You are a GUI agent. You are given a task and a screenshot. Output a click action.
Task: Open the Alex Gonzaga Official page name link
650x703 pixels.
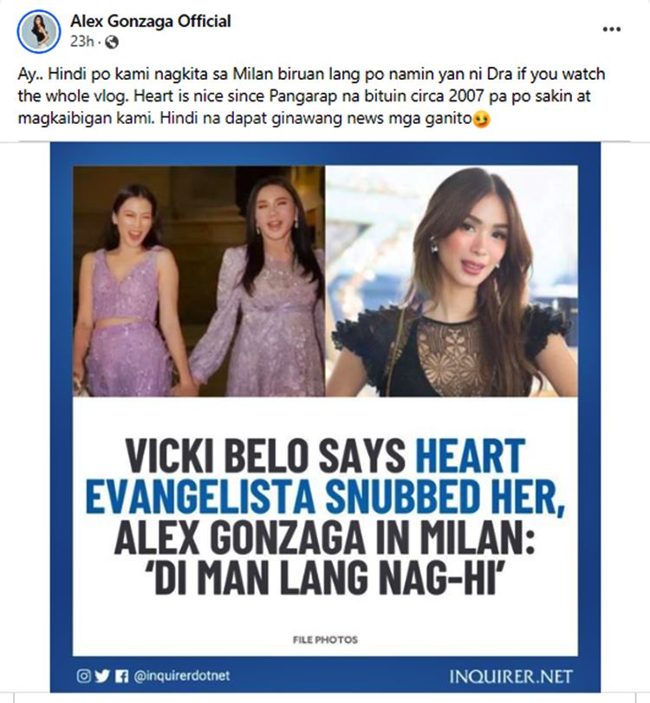(x=150, y=21)
